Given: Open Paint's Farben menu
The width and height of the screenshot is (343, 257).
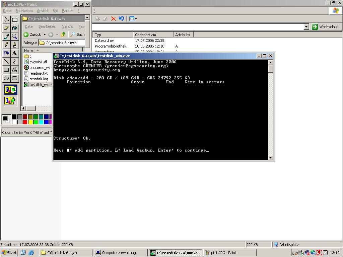Looking at the screenshot, I should pos(68,11).
